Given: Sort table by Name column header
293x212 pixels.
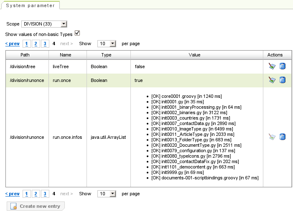Looking at the screenshot, I should coord(65,55).
